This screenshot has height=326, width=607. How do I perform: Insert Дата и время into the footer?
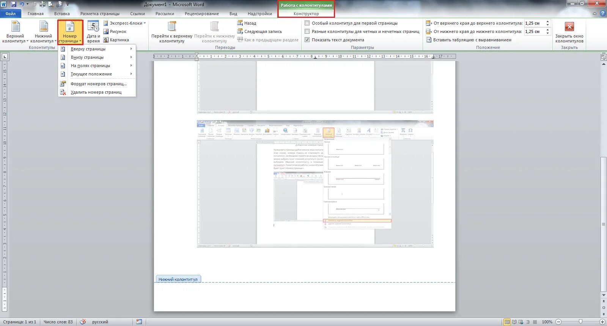93,32
